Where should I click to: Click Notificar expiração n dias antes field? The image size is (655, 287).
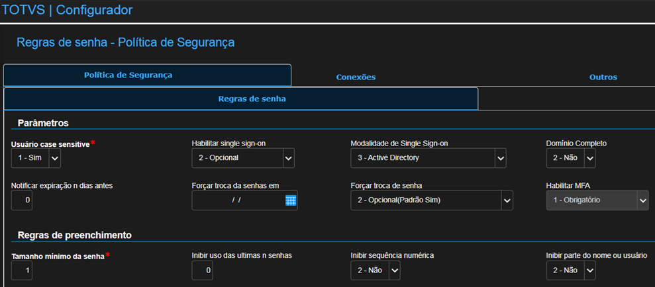(x=22, y=200)
